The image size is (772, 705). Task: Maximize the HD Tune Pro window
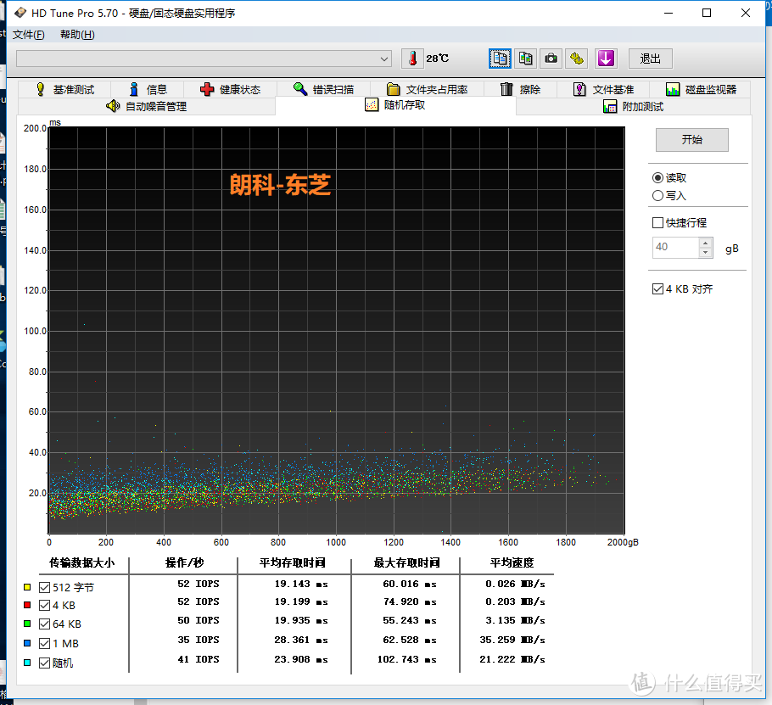pos(707,13)
